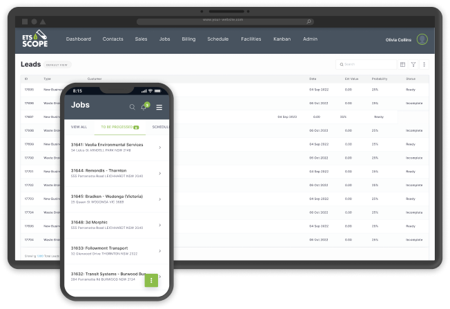
Task: Click the Leads search field
Action: [366, 65]
